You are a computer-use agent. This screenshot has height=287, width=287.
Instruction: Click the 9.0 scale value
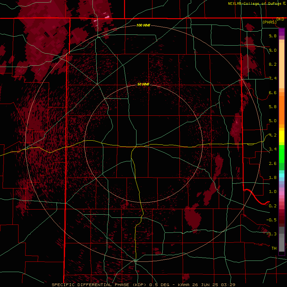[x=273, y=50]
